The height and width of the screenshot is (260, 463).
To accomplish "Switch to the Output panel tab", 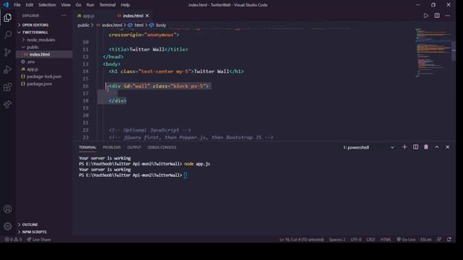I will [x=134, y=147].
